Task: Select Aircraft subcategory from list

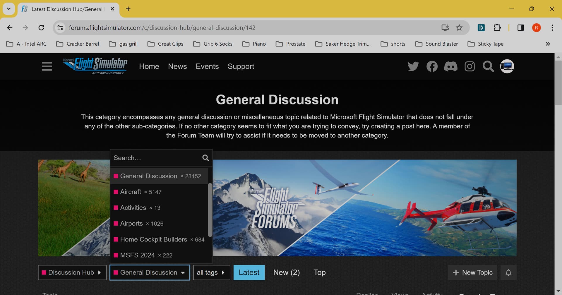Action: click(x=159, y=192)
